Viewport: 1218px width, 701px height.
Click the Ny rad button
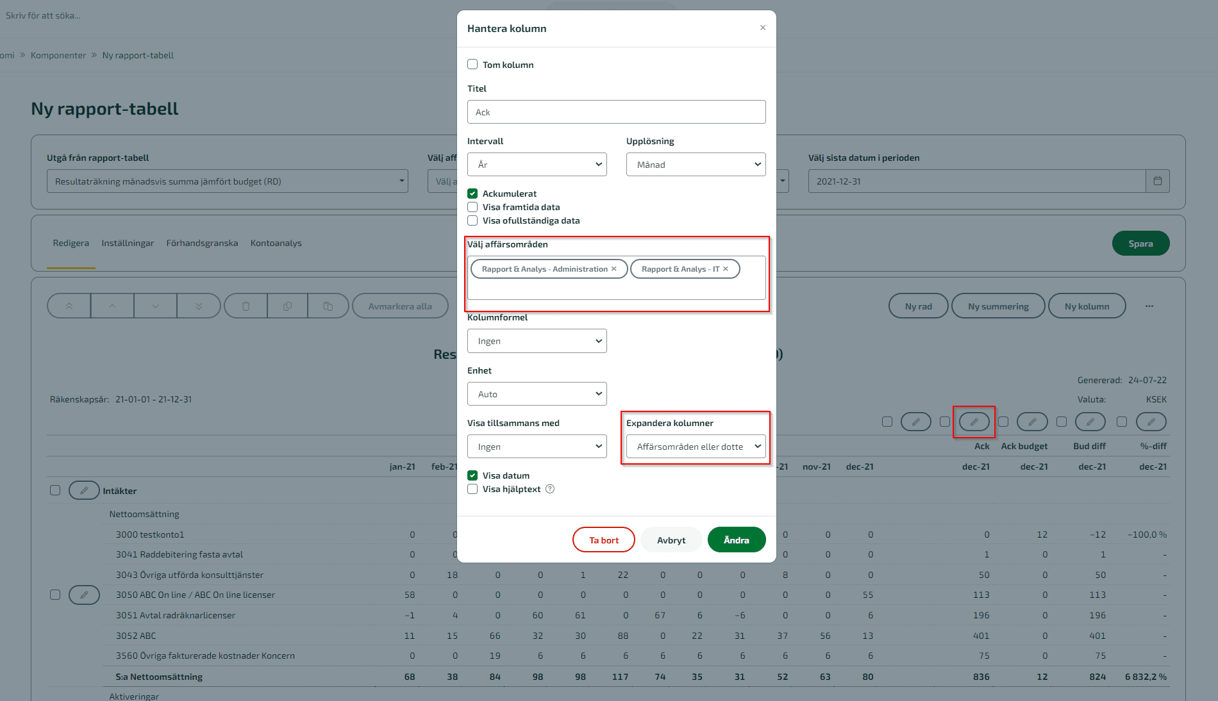[x=919, y=306]
